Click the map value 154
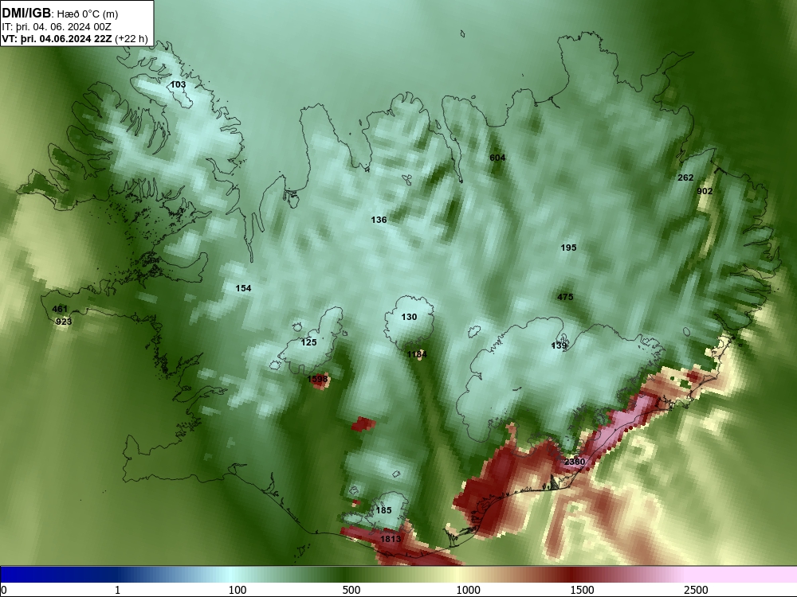 pyautogui.click(x=243, y=288)
